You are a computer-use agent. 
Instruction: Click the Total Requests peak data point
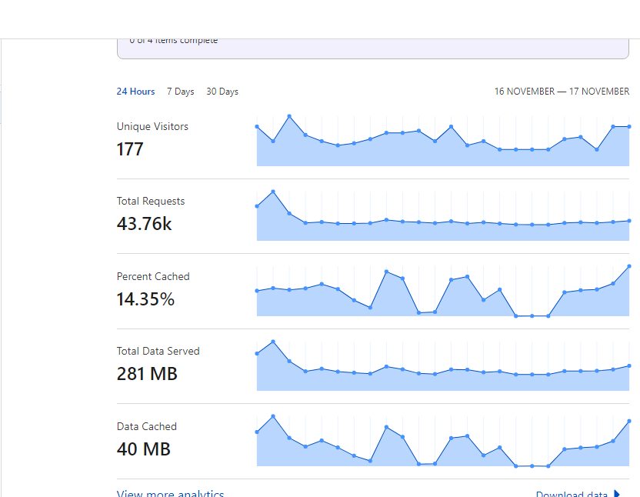pyautogui.click(x=273, y=192)
